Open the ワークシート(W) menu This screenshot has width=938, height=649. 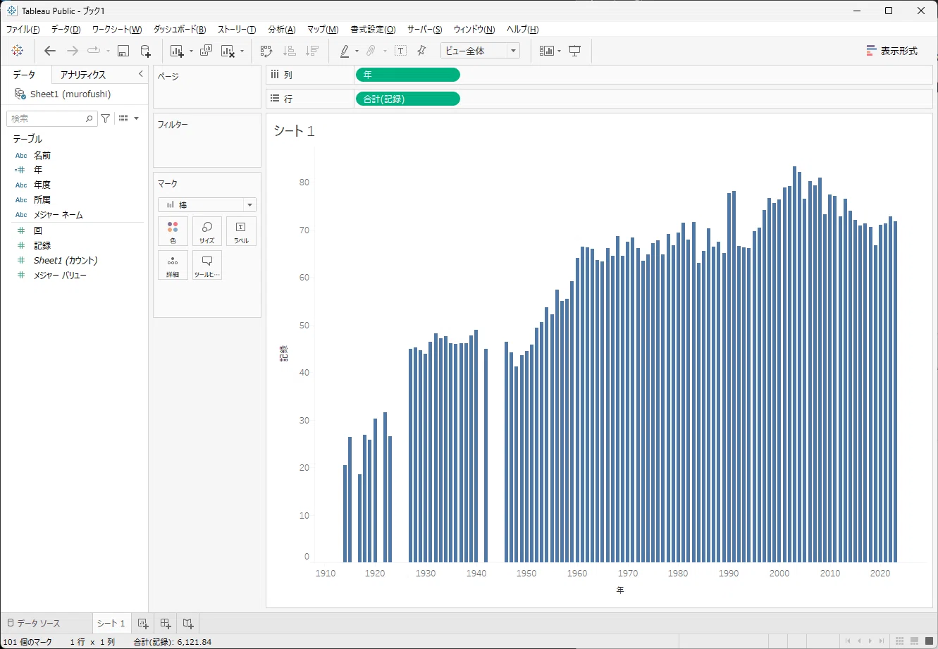[x=117, y=30]
